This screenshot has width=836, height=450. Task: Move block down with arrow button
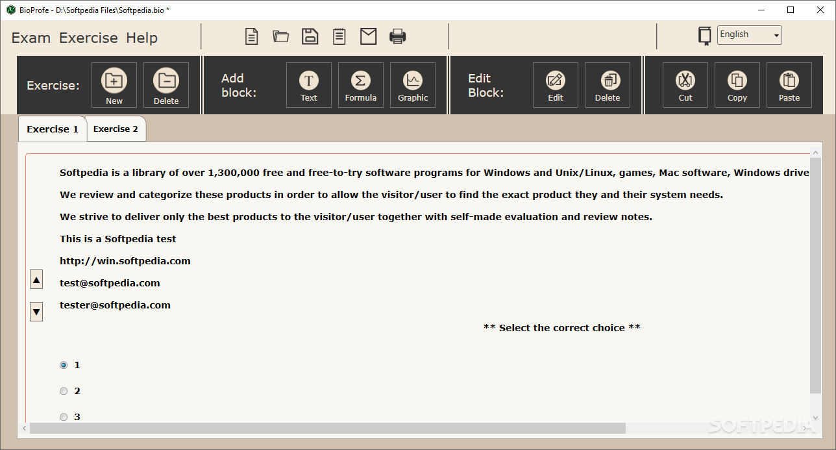click(x=36, y=312)
